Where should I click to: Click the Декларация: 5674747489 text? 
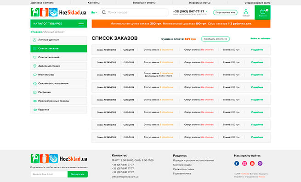pos(158,76)
